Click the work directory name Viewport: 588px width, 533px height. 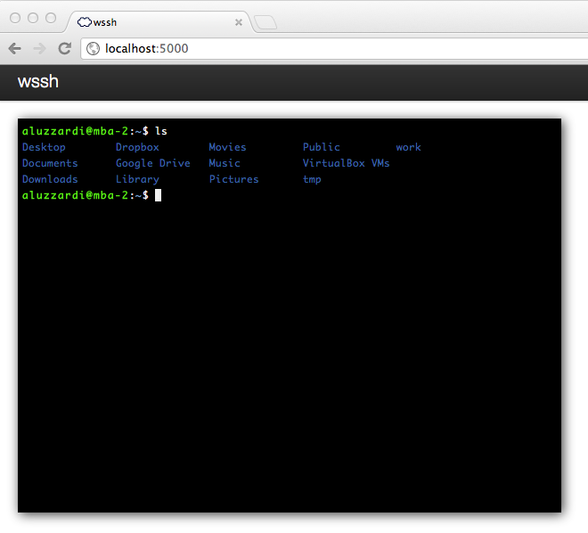point(408,147)
